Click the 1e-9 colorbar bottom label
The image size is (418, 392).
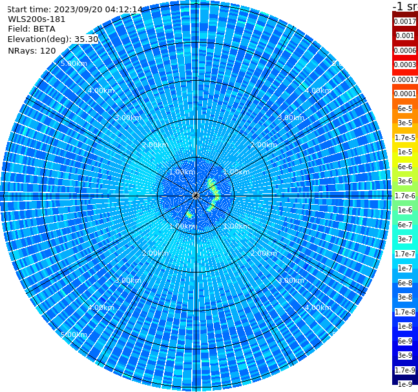click(405, 384)
